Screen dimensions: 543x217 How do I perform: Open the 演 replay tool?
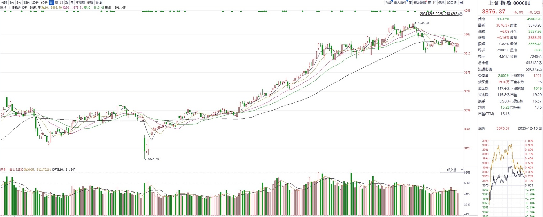(x=410, y=3)
